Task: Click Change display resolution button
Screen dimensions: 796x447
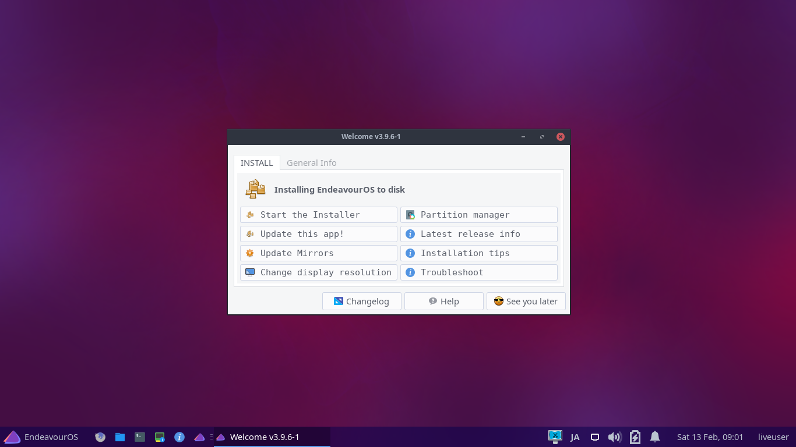Action: coord(318,272)
